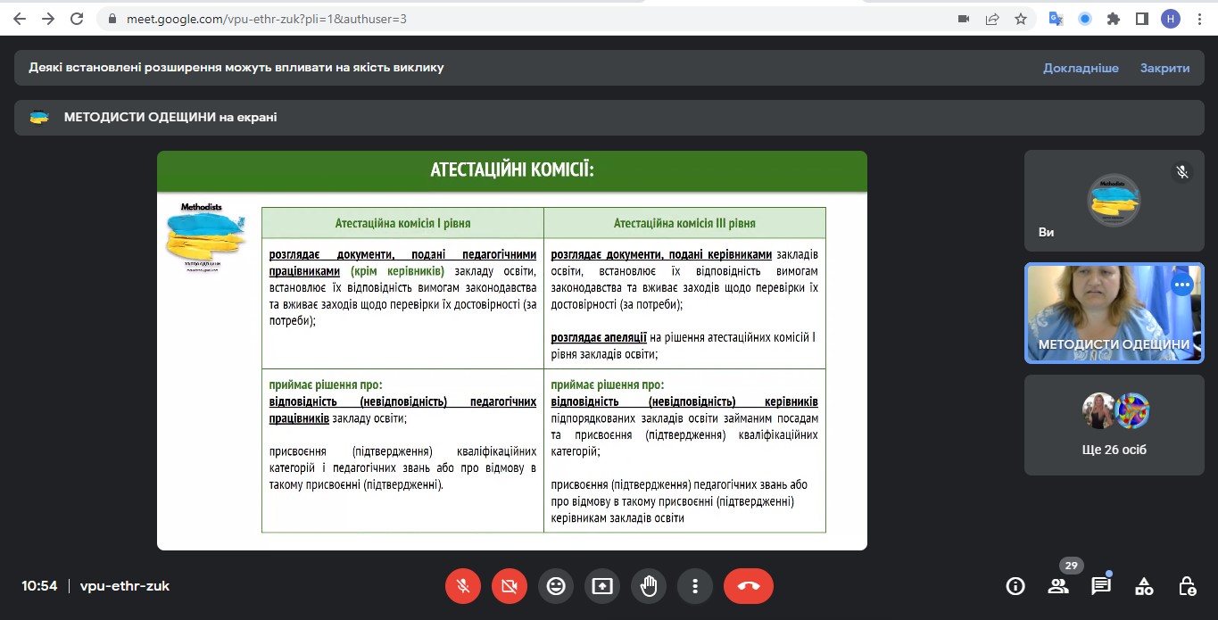Dismiss the banner with Закрити
The image size is (1218, 620).
click(1164, 68)
